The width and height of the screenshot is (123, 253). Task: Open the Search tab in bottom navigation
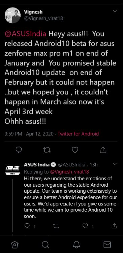click(x=45, y=245)
